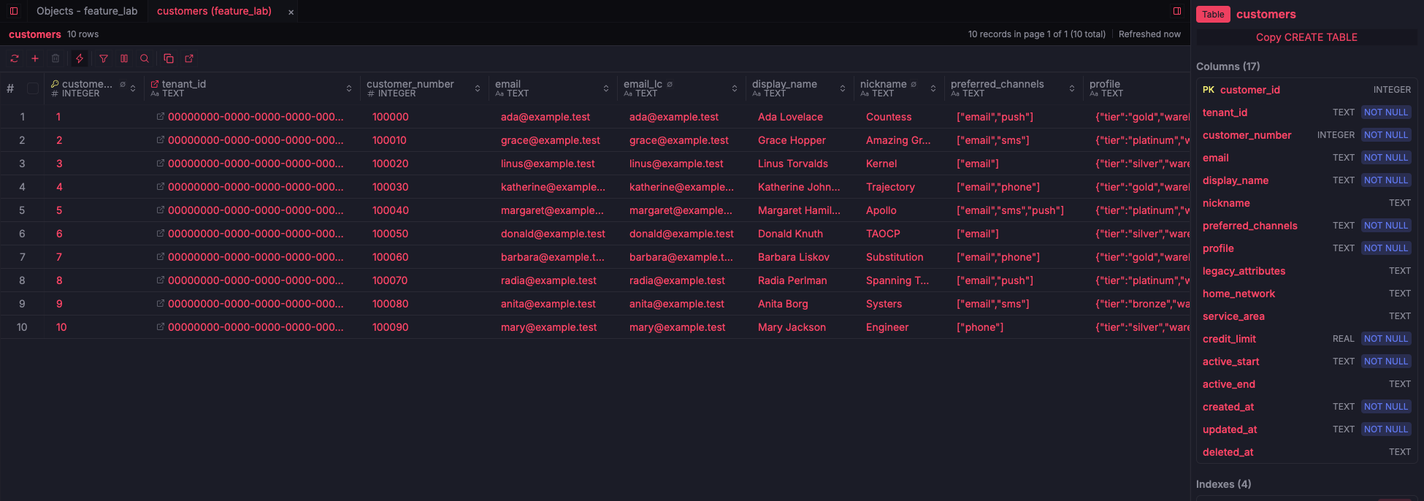Open tenant_id foreign key link in row 4
This screenshot has width=1424, height=501.
pyautogui.click(x=160, y=187)
